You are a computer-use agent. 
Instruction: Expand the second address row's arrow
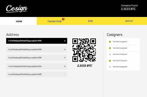[65, 49]
